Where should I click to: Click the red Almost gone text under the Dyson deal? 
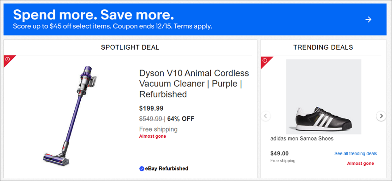pos(153,136)
